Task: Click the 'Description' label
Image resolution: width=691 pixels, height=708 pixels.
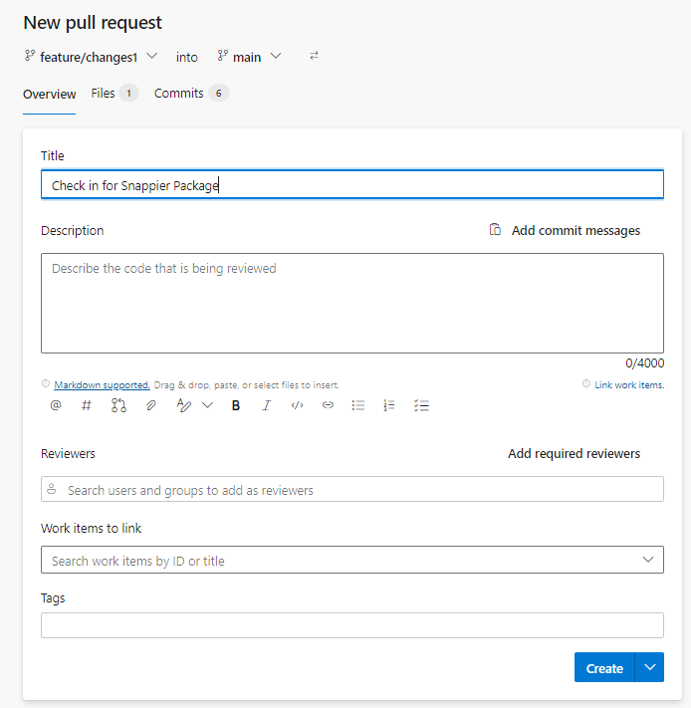Action: pyautogui.click(x=73, y=230)
